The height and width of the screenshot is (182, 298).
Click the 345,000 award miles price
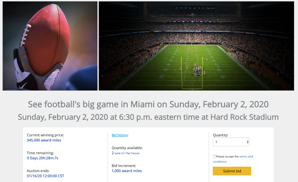[44, 140]
